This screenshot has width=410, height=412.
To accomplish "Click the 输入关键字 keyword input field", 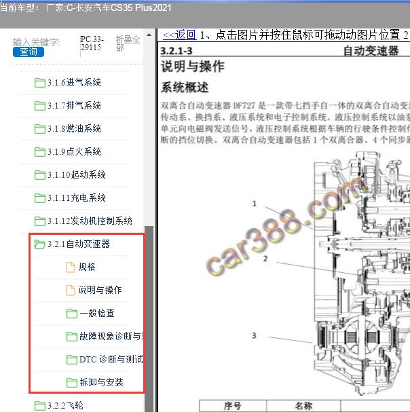I will point(36,42).
